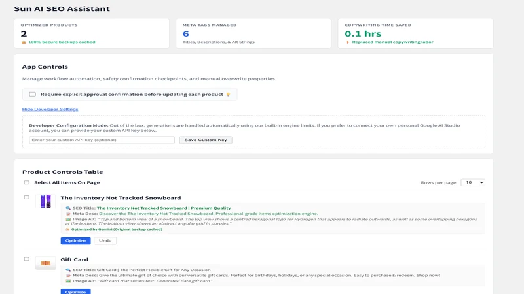Optimize the Inventory Not Tracked Snowboard
The width and height of the screenshot is (524, 294).
pyautogui.click(x=75, y=240)
